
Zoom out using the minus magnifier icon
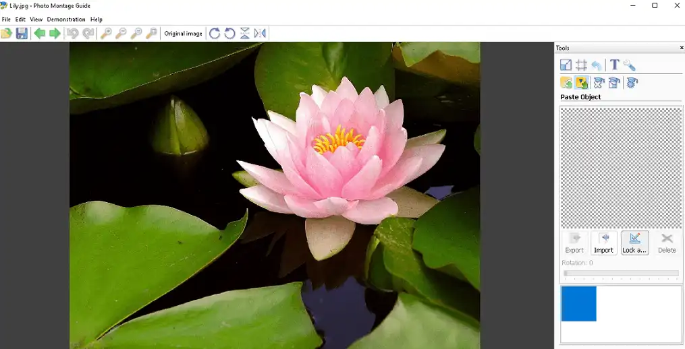pos(121,34)
